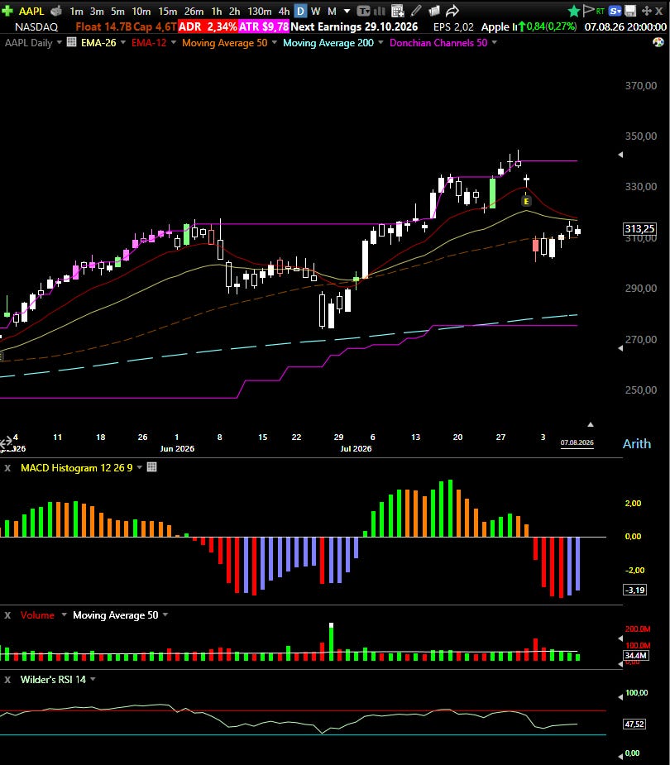Click the green plus add-chart icon
Viewport: 670px width, 765px height.
(x=7, y=10)
